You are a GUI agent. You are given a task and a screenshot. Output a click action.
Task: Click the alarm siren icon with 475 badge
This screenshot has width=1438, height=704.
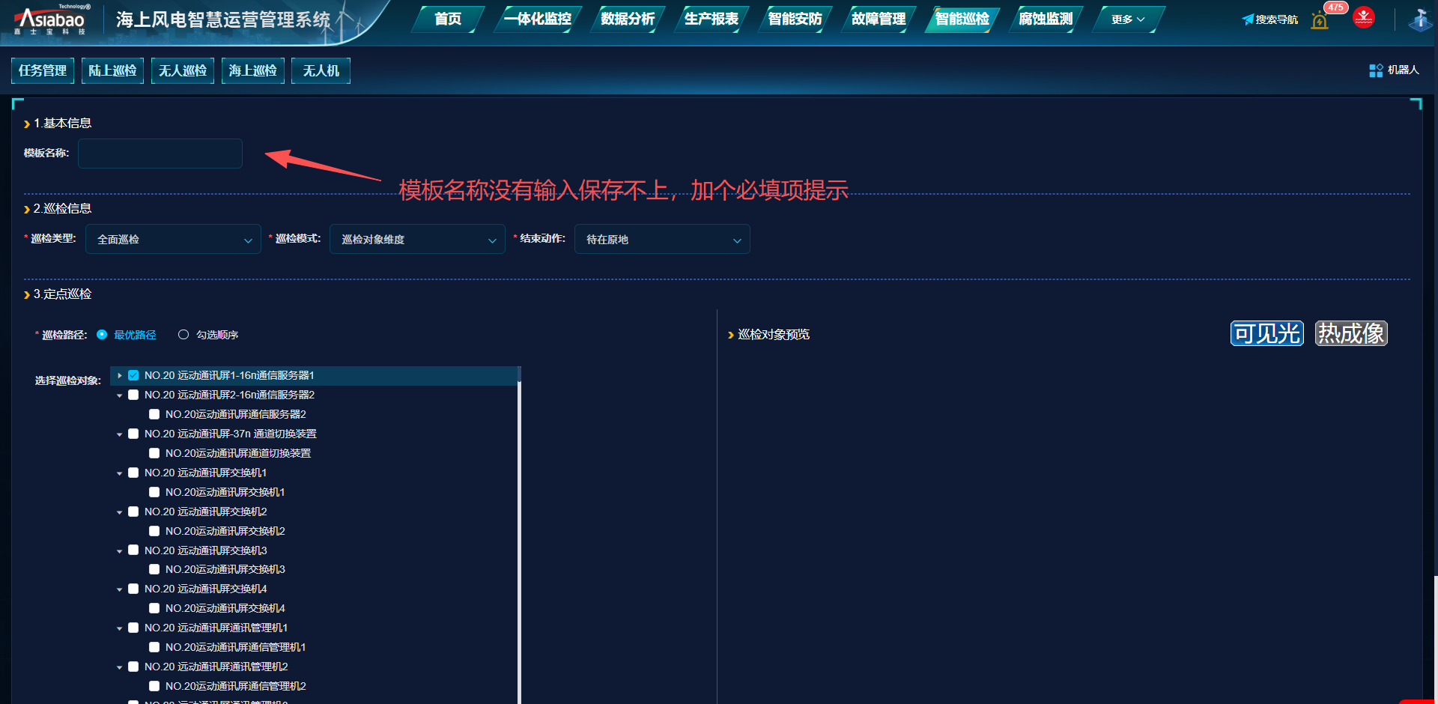click(1320, 20)
